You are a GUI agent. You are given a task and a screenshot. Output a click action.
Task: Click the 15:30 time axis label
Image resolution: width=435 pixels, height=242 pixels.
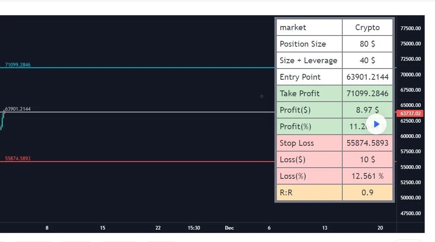point(194,228)
